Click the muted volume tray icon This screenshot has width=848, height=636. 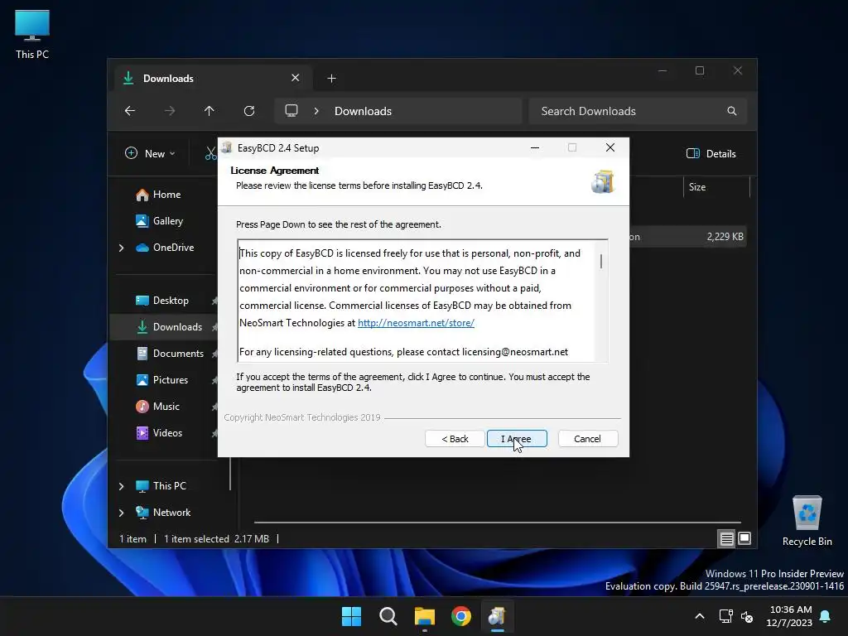[748, 616]
